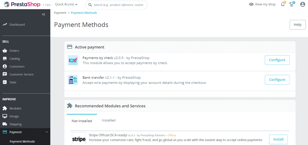Collapse the sidebar with double-chevron icon
Screen dimensions: 308x145
pos(43,14)
